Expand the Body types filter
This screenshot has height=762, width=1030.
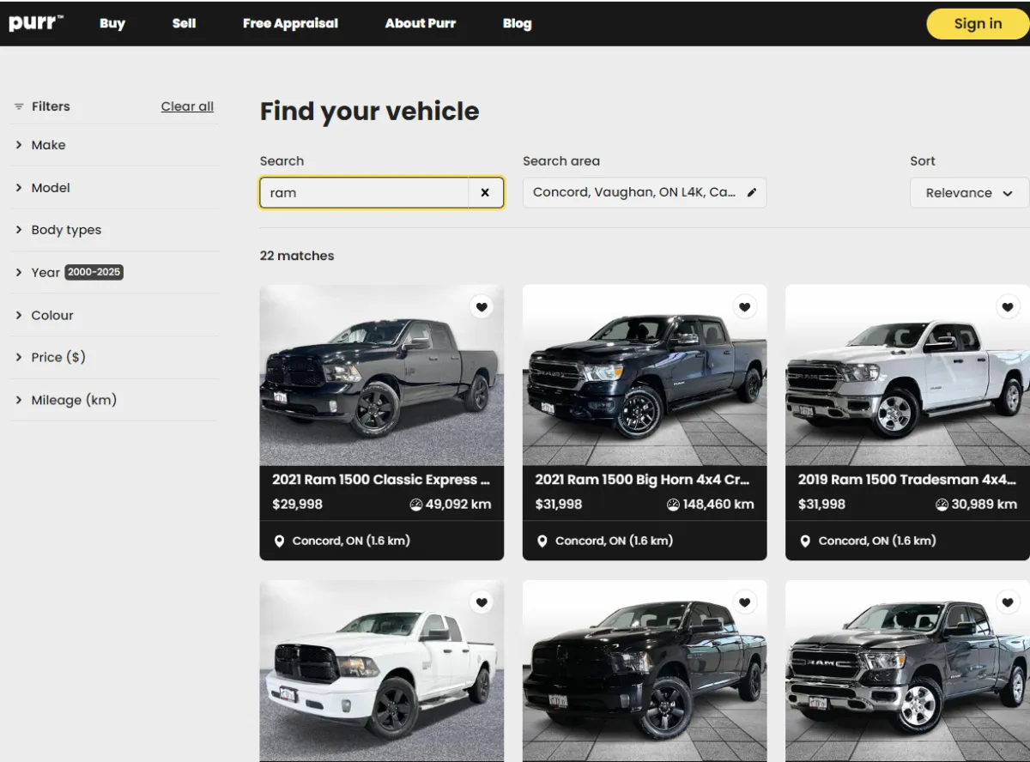(x=114, y=230)
